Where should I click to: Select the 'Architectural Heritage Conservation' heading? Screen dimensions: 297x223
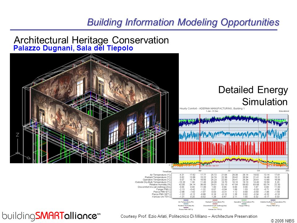point(91,40)
